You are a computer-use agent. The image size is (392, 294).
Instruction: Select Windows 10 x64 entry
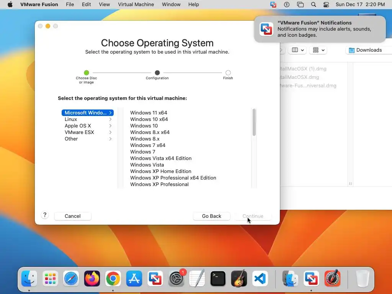pyautogui.click(x=149, y=119)
